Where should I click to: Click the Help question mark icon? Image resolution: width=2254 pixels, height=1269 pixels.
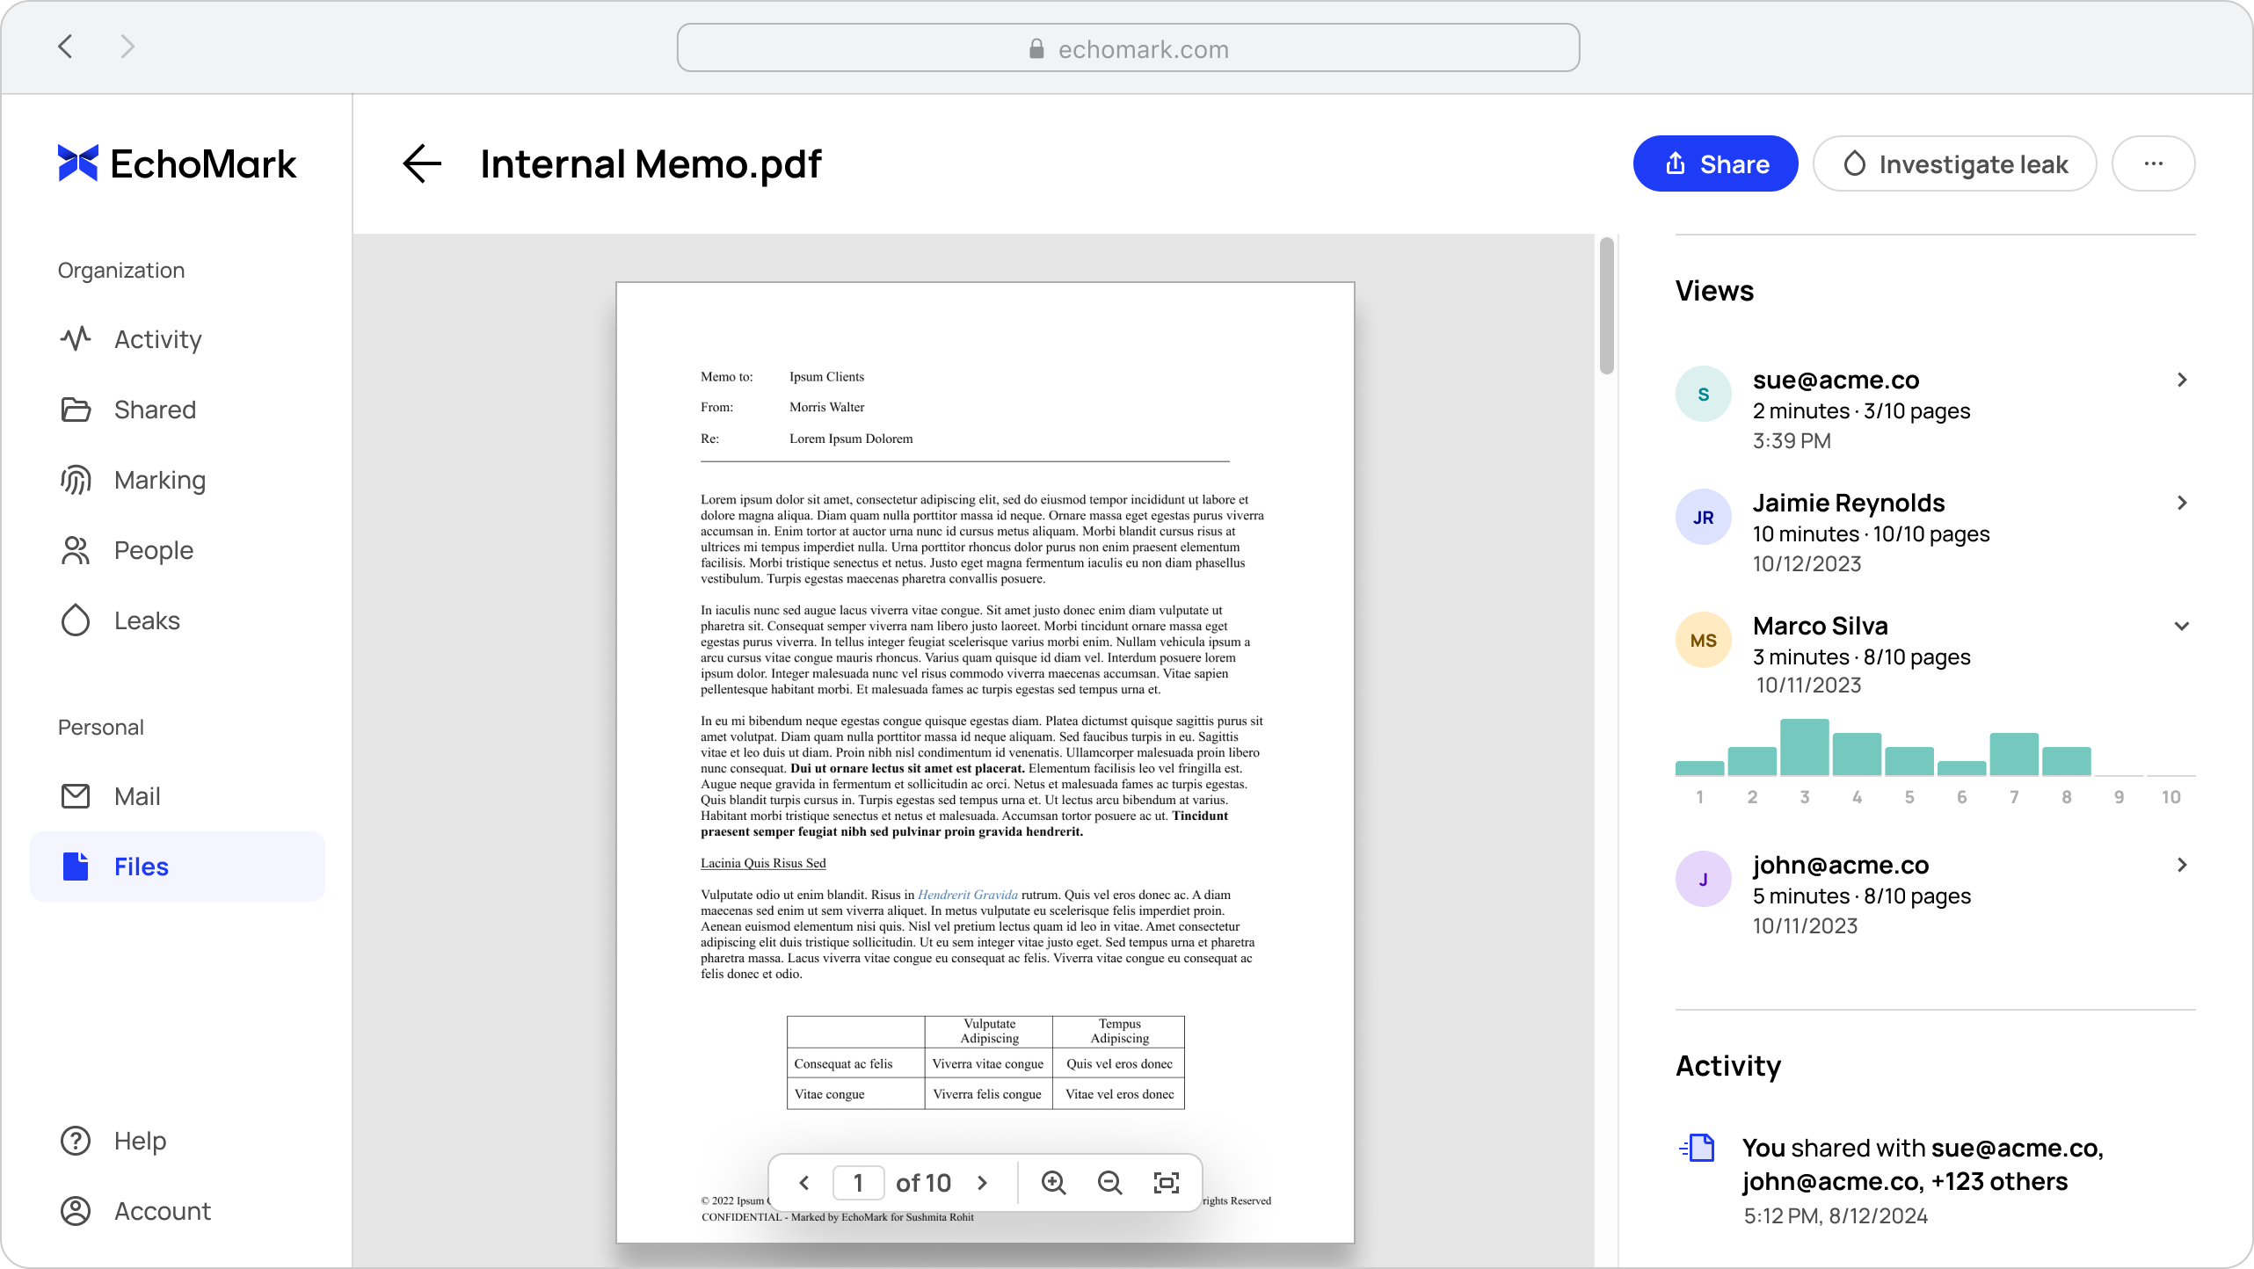click(76, 1141)
